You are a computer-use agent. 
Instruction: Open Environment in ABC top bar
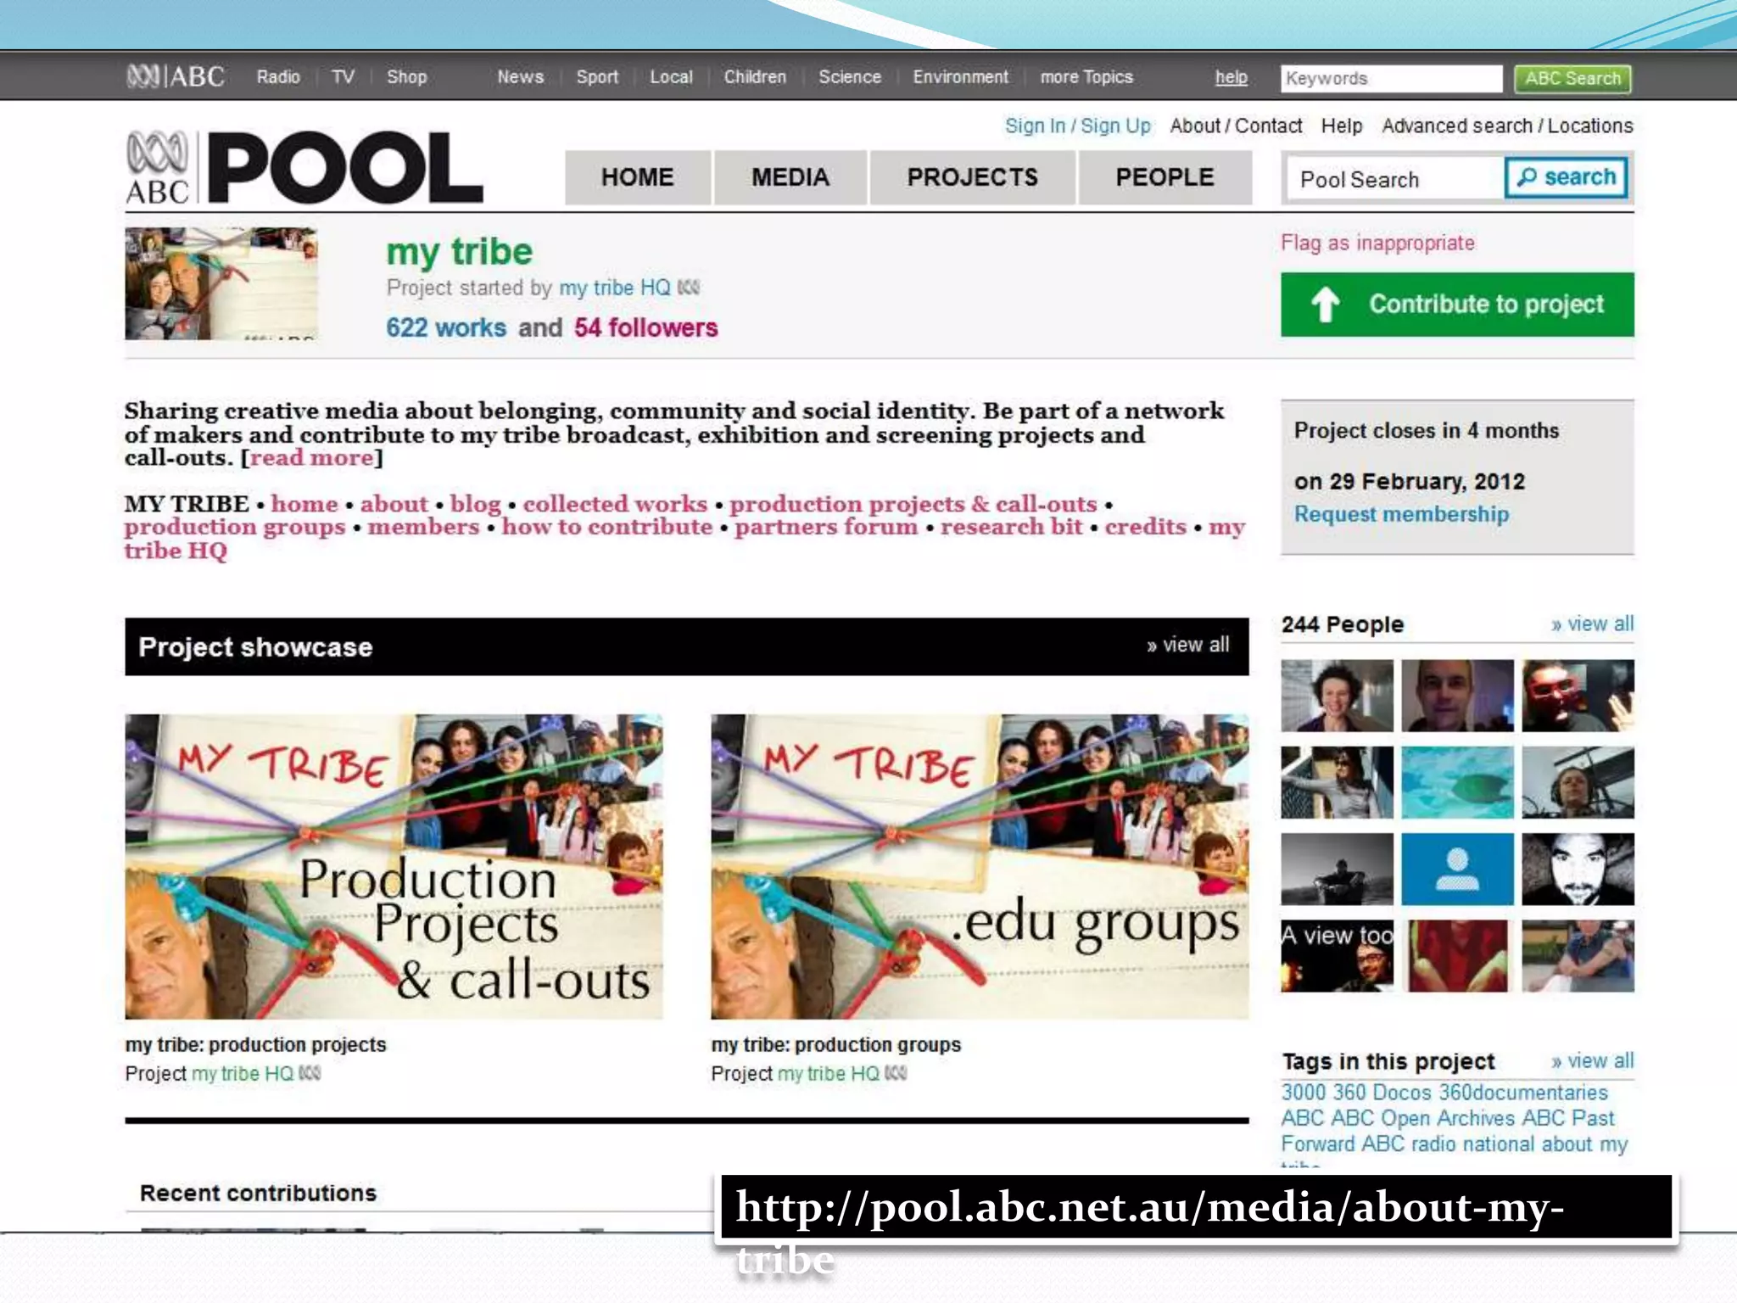pos(960,77)
